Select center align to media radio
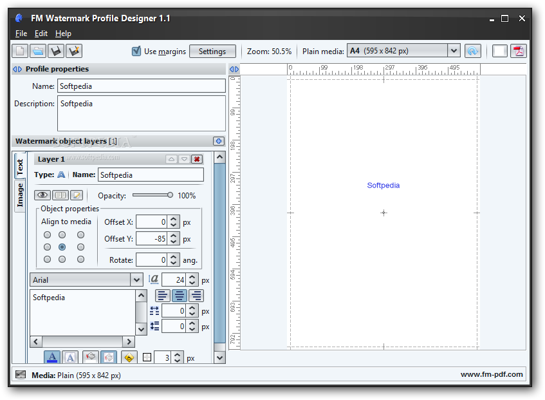The image size is (545, 400). pos(62,247)
